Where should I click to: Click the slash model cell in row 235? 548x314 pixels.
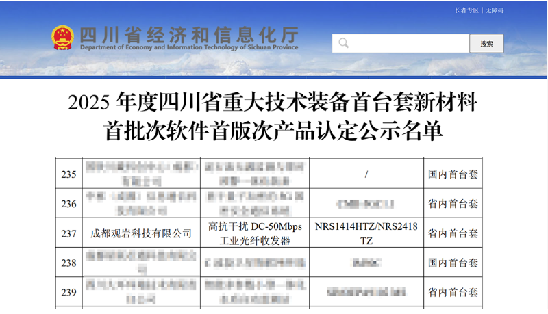366,174
